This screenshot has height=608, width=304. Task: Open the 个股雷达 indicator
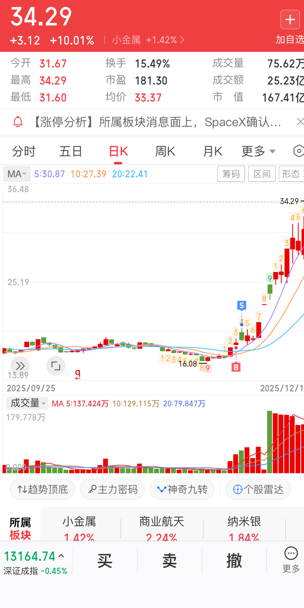click(x=258, y=489)
